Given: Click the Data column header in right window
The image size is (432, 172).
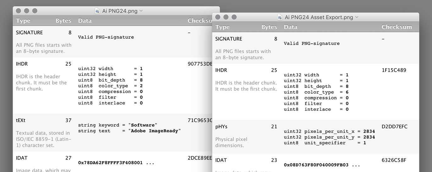Looking at the screenshot, I should point(291,27).
